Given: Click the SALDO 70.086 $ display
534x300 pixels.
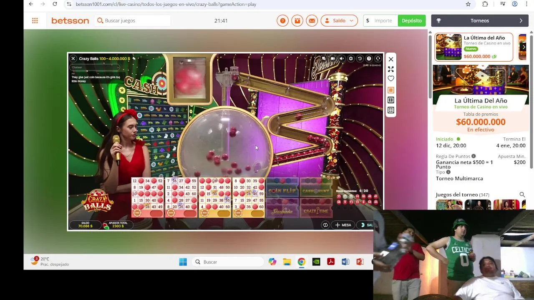Looking at the screenshot, I should (x=86, y=225).
